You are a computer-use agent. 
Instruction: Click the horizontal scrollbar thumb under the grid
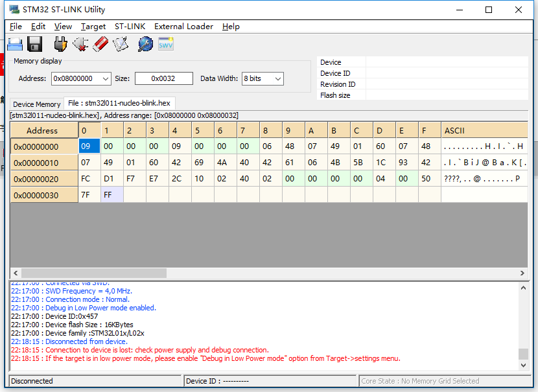pyautogui.click(x=94, y=273)
